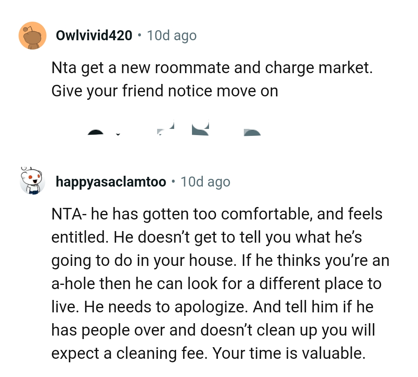Click the 10d ago timestamp on Owlvivid420's comment

click(171, 35)
